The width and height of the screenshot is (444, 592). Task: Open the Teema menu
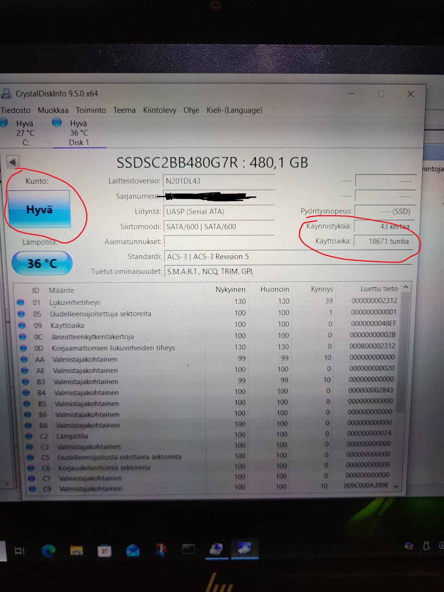[x=124, y=110]
